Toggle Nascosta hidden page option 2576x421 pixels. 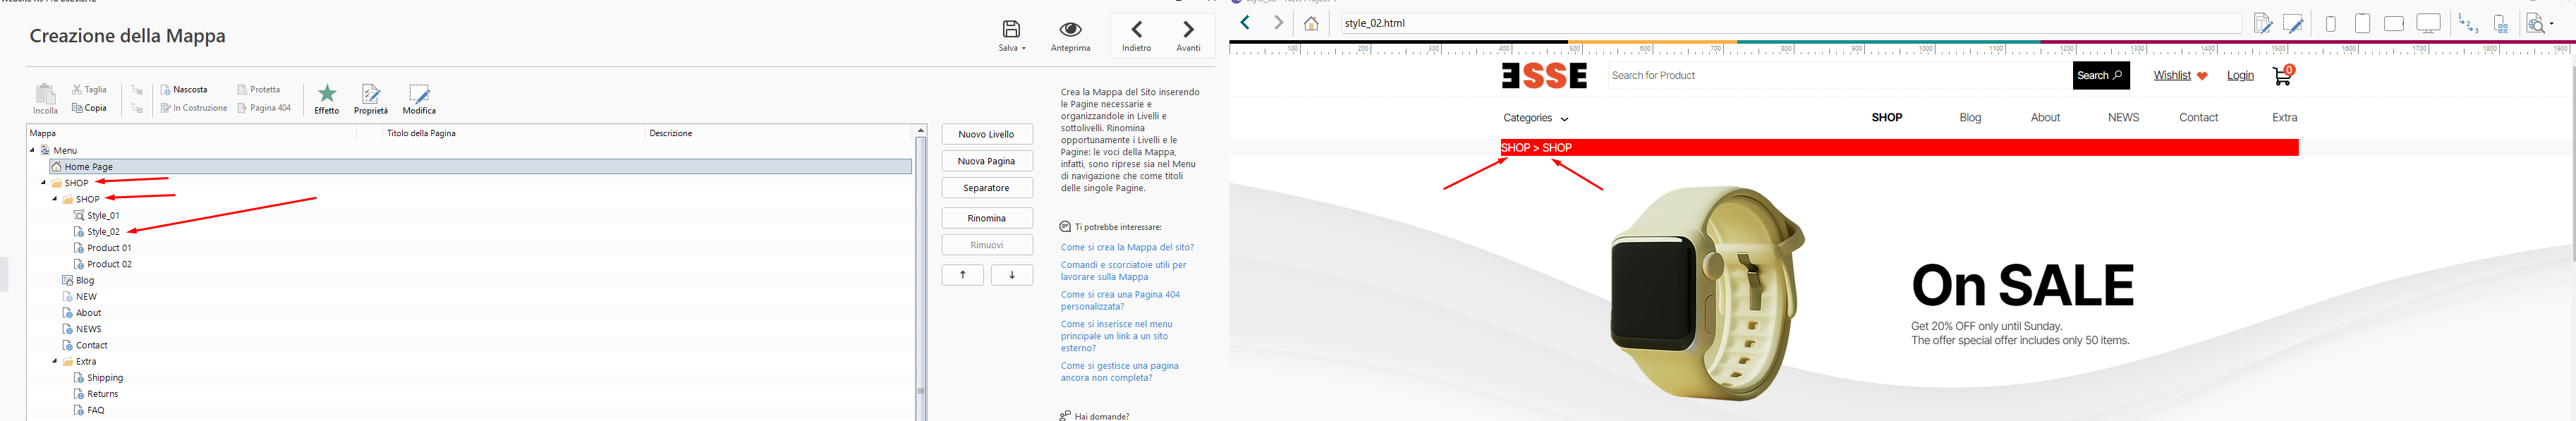[x=184, y=90]
